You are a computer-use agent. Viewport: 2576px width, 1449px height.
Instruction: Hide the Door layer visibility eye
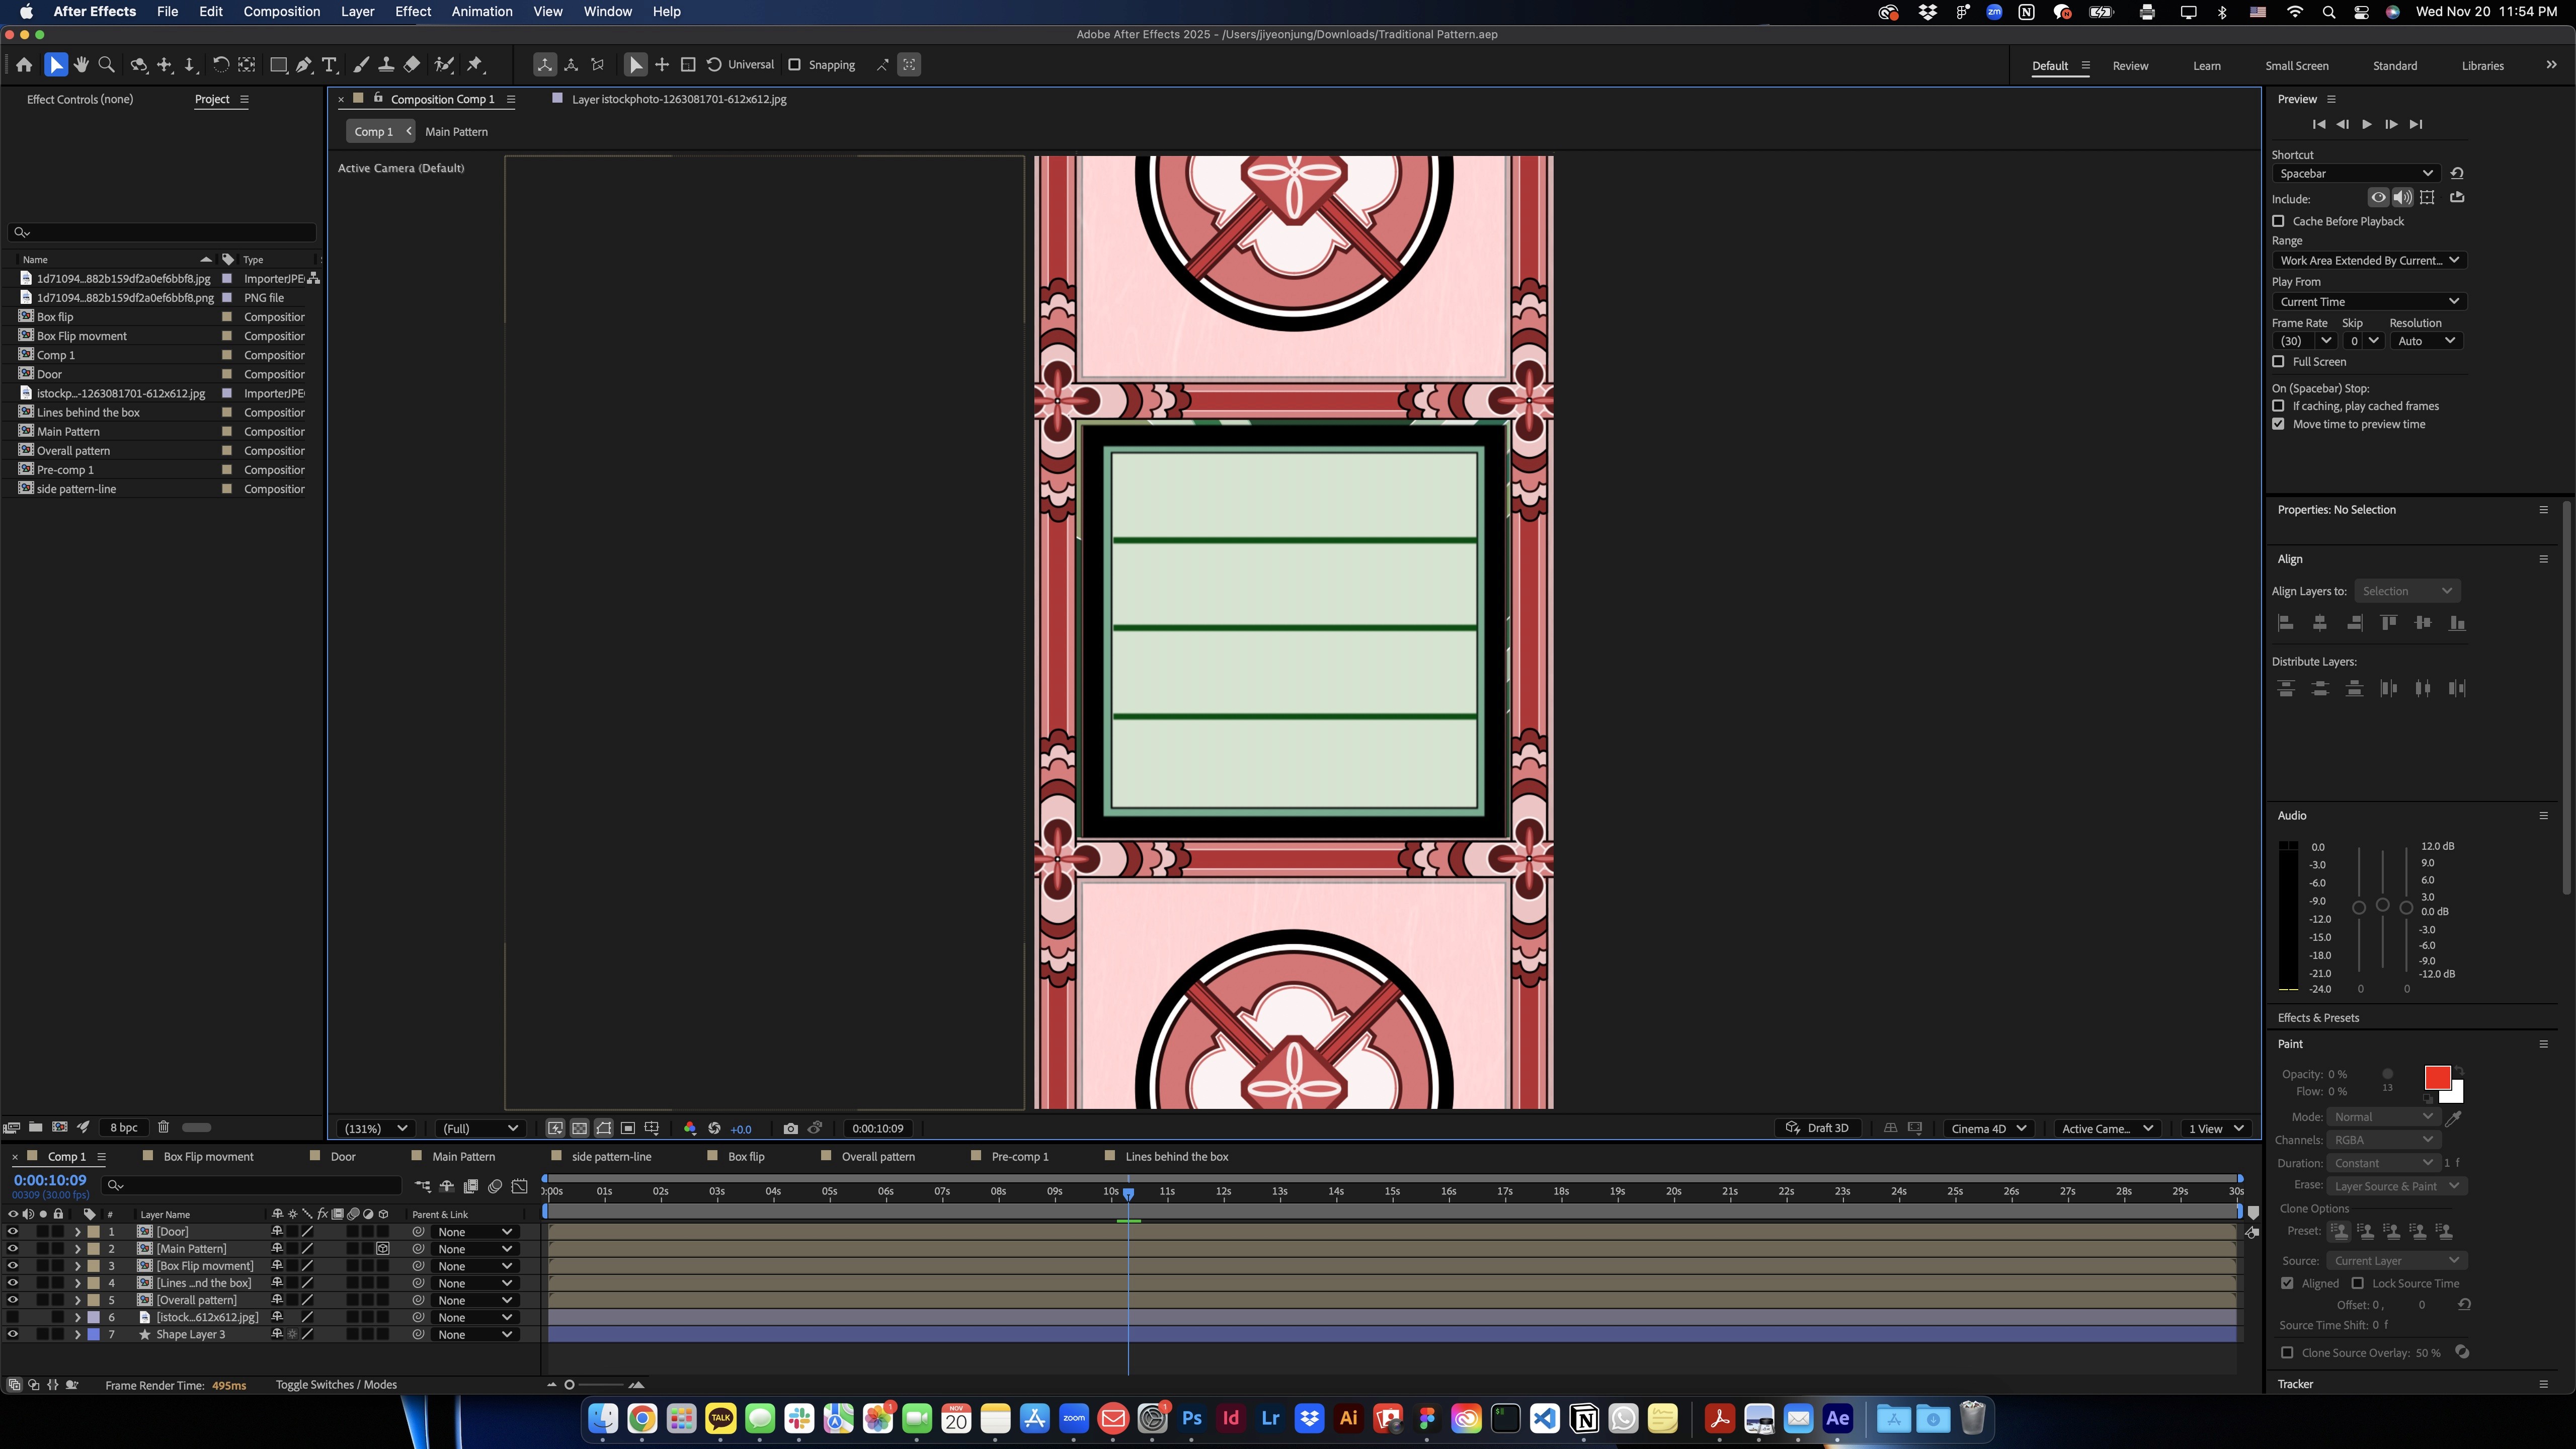[12, 1232]
